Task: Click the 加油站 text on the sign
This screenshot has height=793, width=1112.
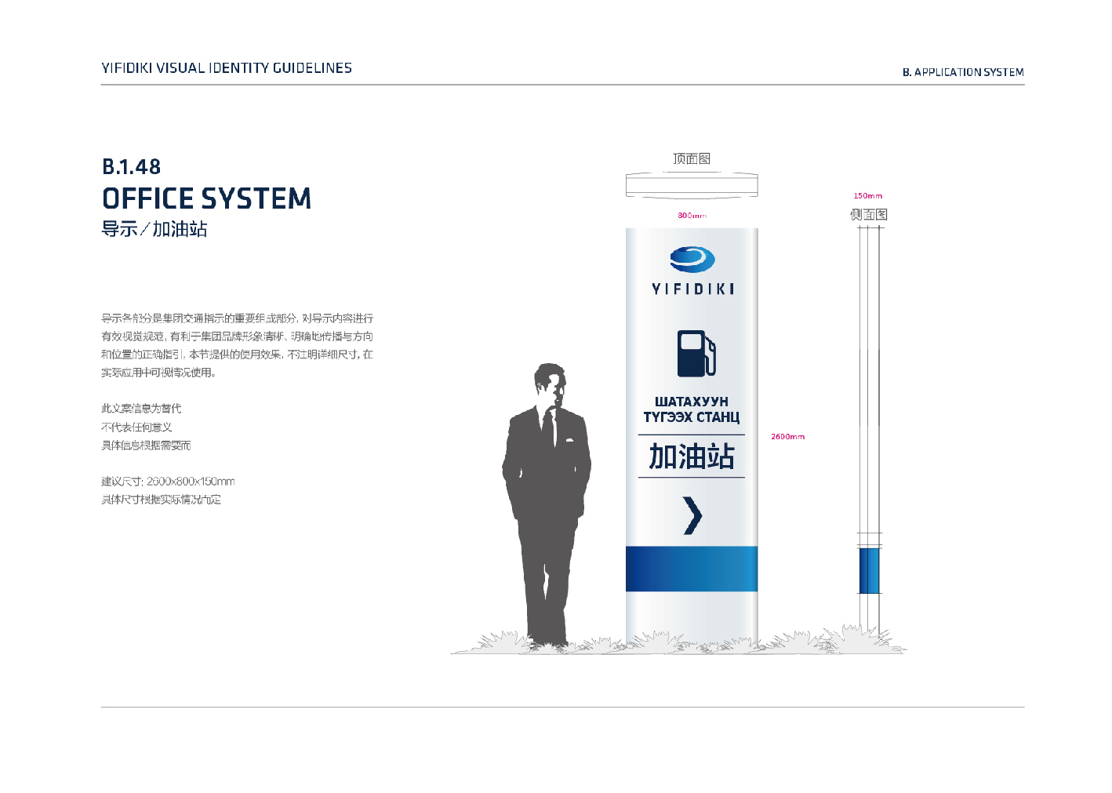Action: [x=692, y=457]
